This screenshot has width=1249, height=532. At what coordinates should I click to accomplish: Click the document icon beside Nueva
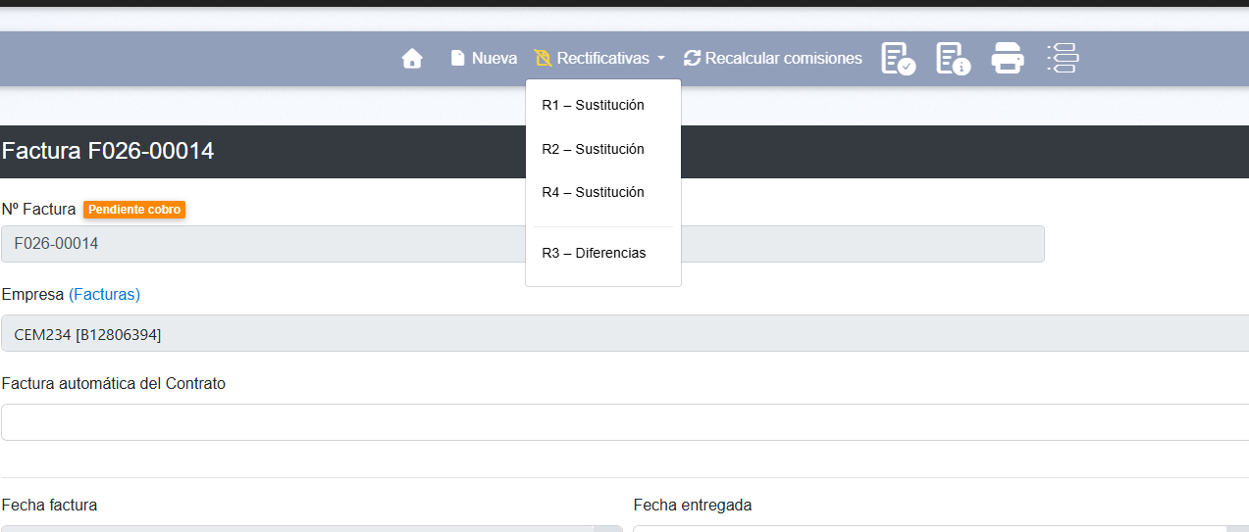[x=457, y=59]
